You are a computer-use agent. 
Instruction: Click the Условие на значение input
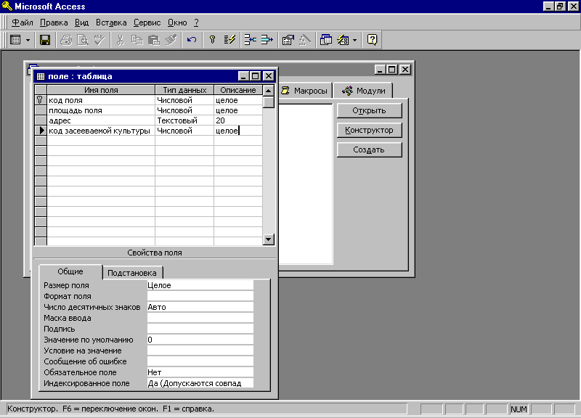(x=200, y=351)
